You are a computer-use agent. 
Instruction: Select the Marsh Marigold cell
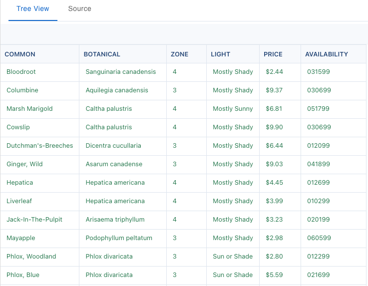pos(40,109)
